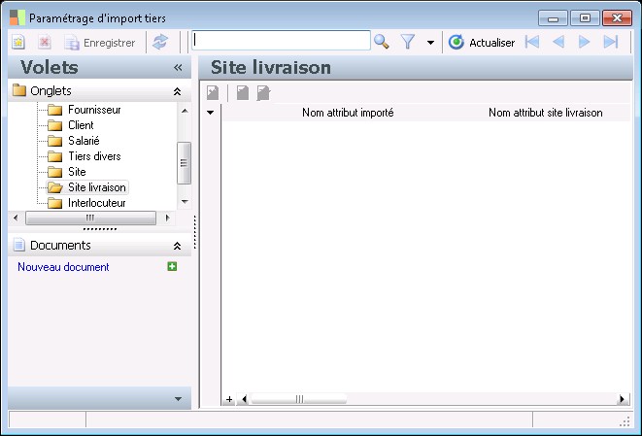642x436 pixels.
Task: Click the green plus icon beside Nouveau document
Action: 172,266
